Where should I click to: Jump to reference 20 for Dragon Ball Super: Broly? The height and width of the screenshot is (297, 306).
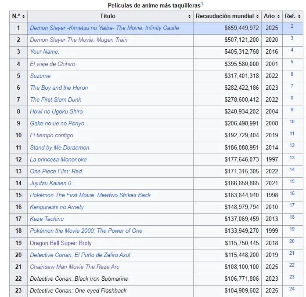(292, 242)
